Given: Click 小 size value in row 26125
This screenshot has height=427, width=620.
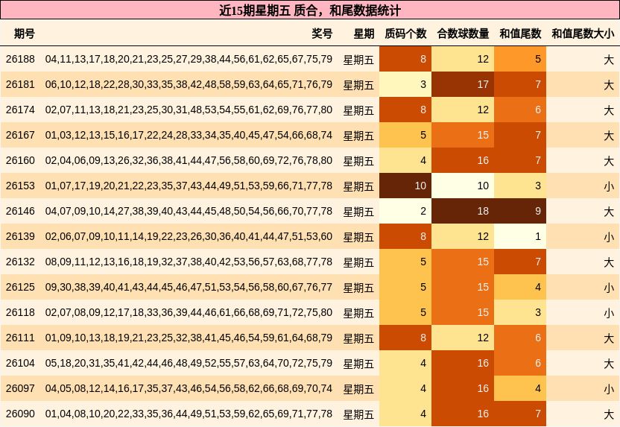Looking at the screenshot, I should pyautogui.click(x=609, y=288).
